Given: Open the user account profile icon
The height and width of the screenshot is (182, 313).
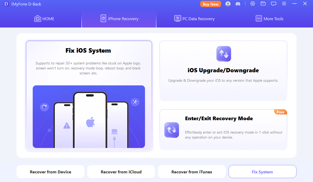Looking at the screenshot, I should pyautogui.click(x=228, y=4).
